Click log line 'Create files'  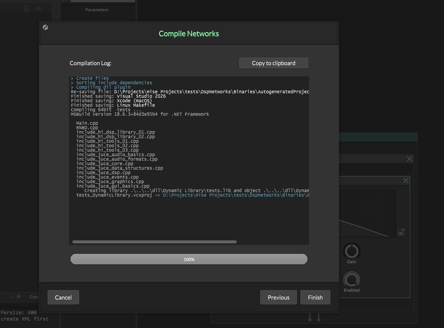(90, 78)
